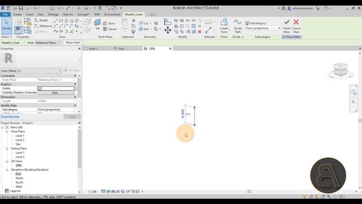The image size is (362, 204).
Task: Select the Align tool
Action: pos(167,22)
